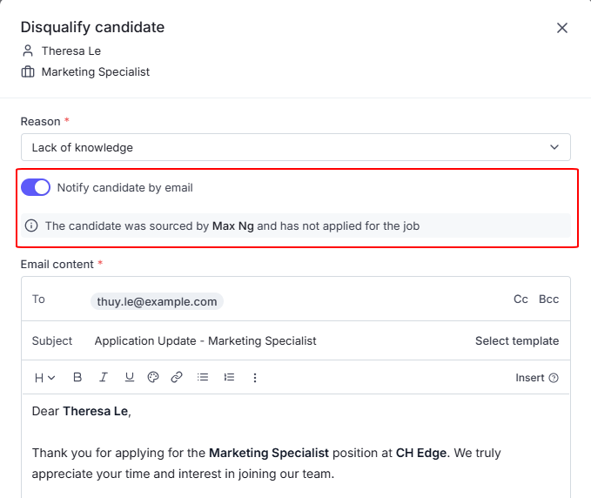The width and height of the screenshot is (591, 498).
Task: Open more formatting options menu
Action: [x=255, y=378]
